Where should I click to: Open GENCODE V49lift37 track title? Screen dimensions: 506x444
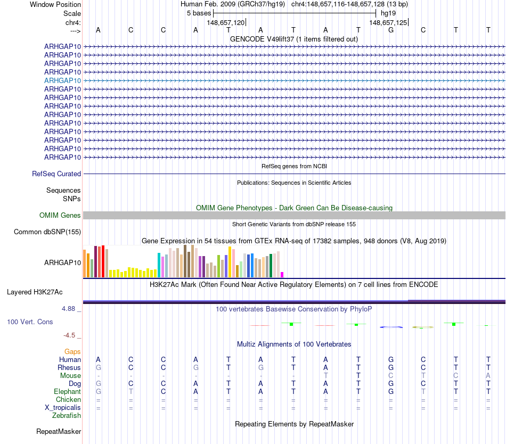tap(293, 39)
